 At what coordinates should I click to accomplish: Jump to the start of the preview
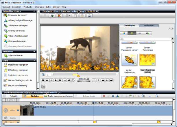[43, 80]
